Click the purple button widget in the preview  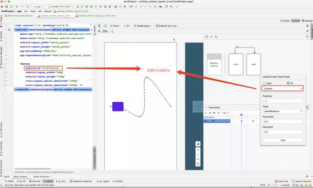tap(118, 107)
